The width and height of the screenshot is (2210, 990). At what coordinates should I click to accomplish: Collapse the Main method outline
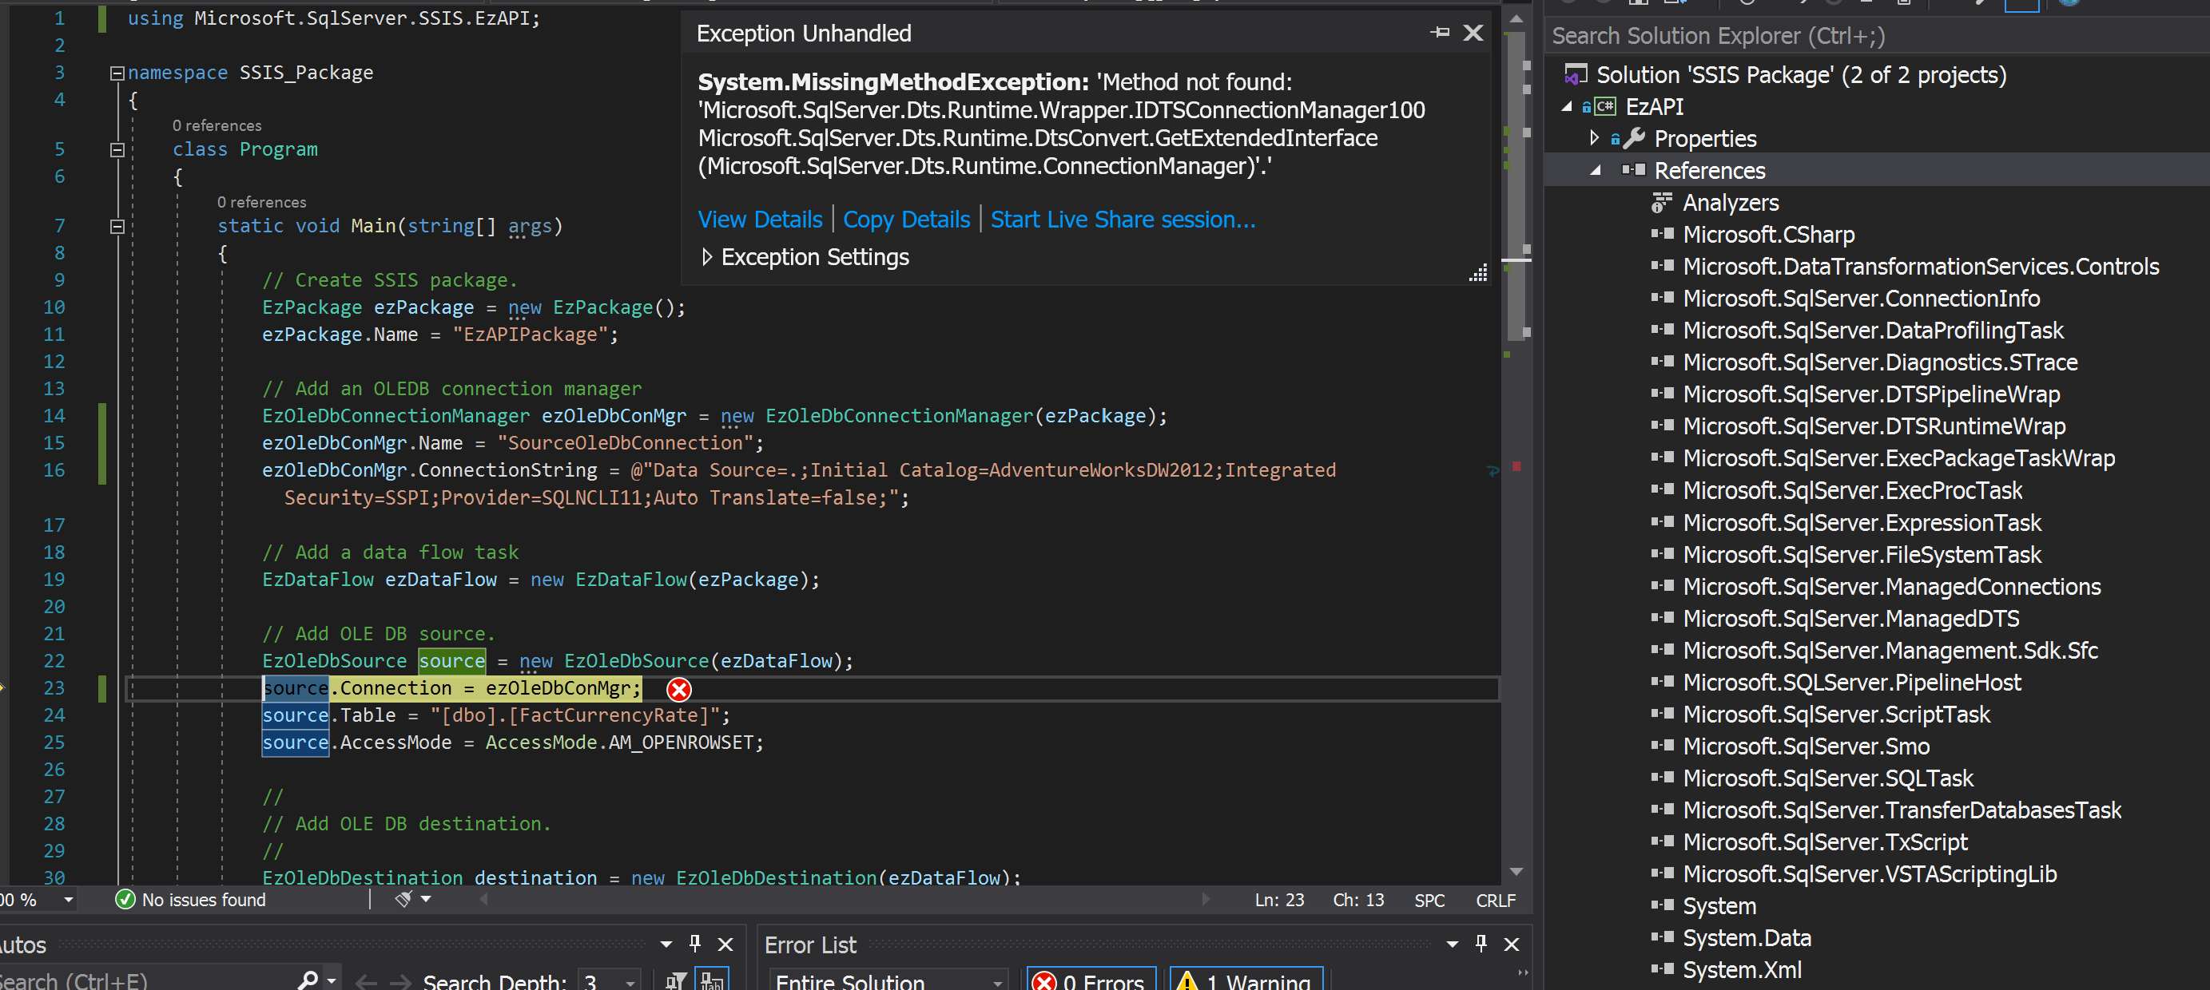tap(117, 226)
